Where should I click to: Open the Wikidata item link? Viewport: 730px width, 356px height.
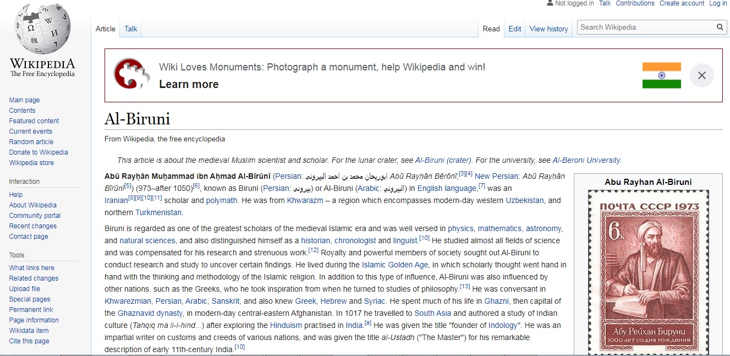29,331
